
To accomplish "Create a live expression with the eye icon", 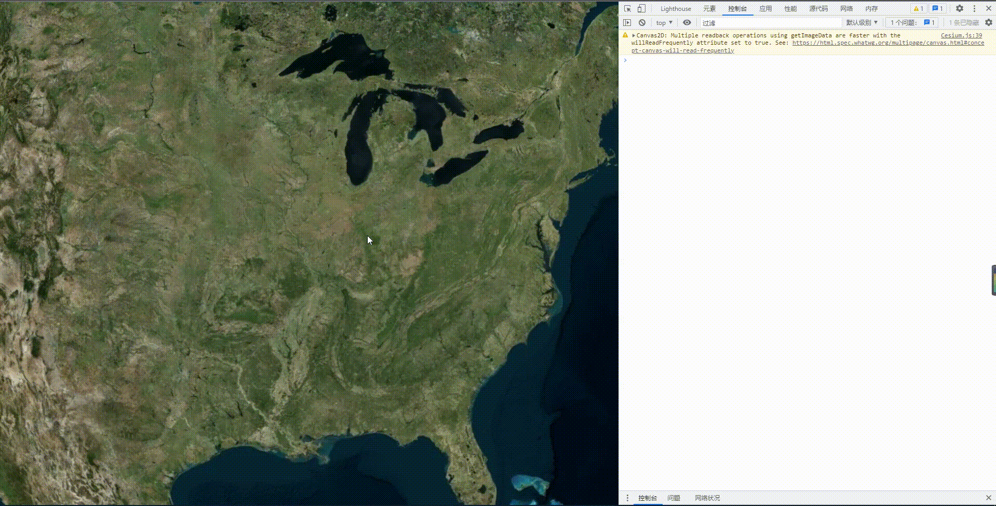I will click(x=687, y=22).
